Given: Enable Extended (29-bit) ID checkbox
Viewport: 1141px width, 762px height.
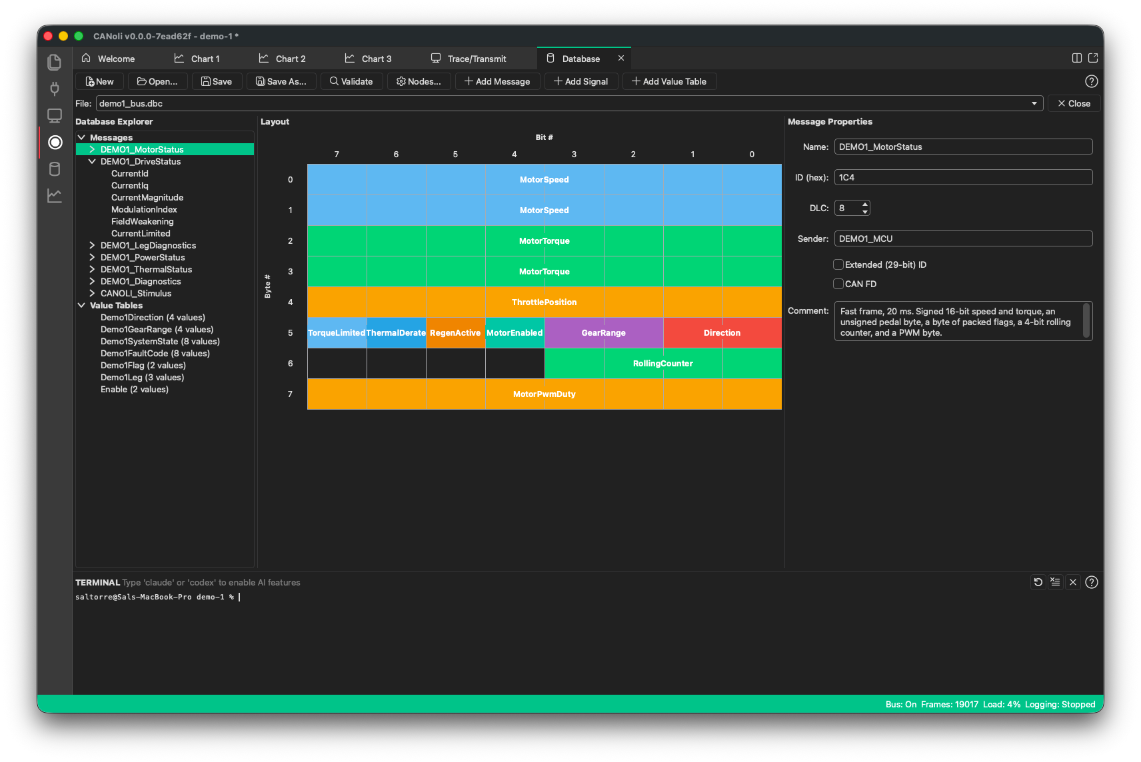Looking at the screenshot, I should coord(838,264).
